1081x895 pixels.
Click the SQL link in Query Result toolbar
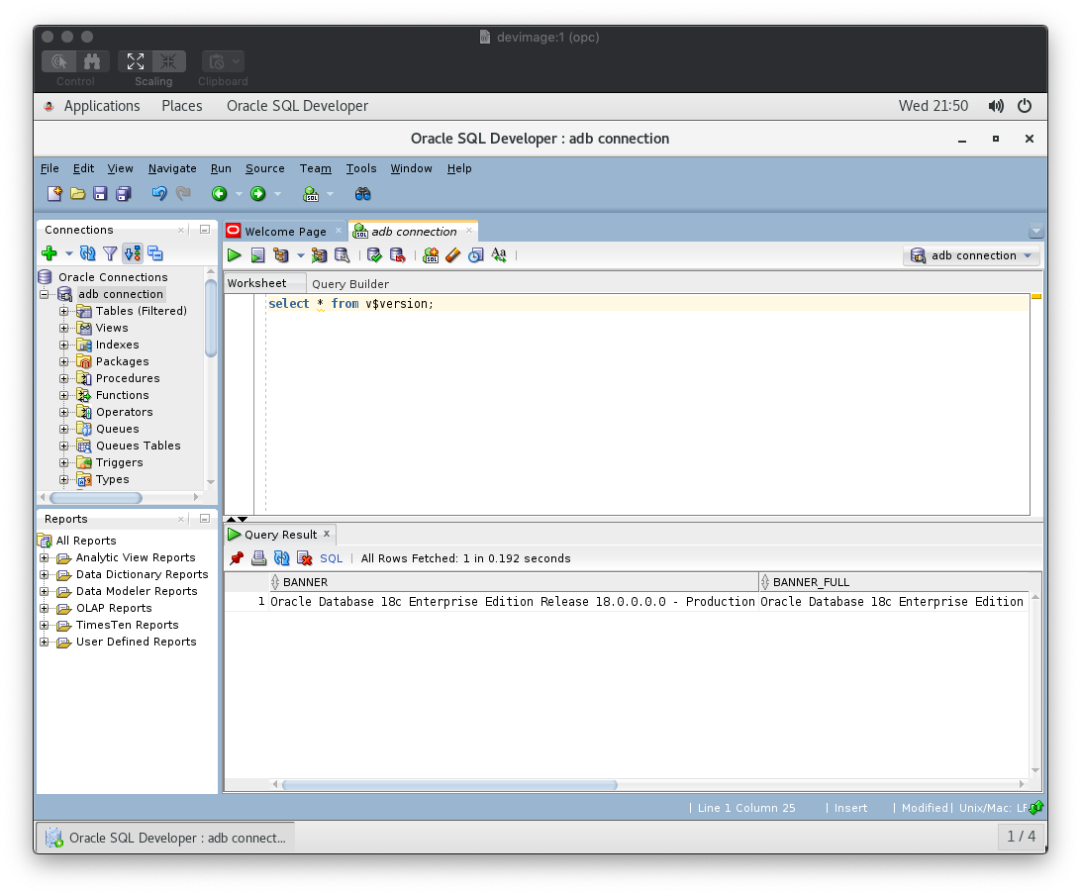[331, 558]
